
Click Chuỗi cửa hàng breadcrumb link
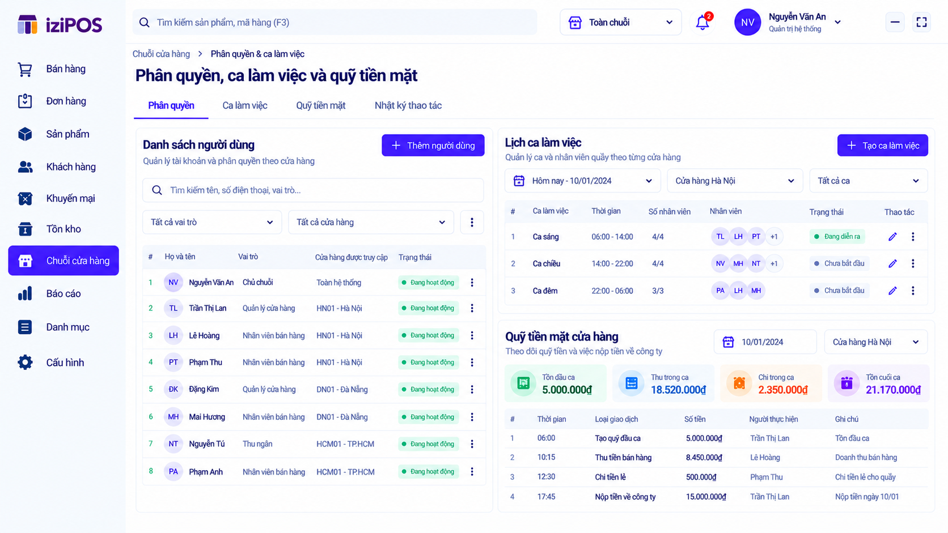pos(161,54)
